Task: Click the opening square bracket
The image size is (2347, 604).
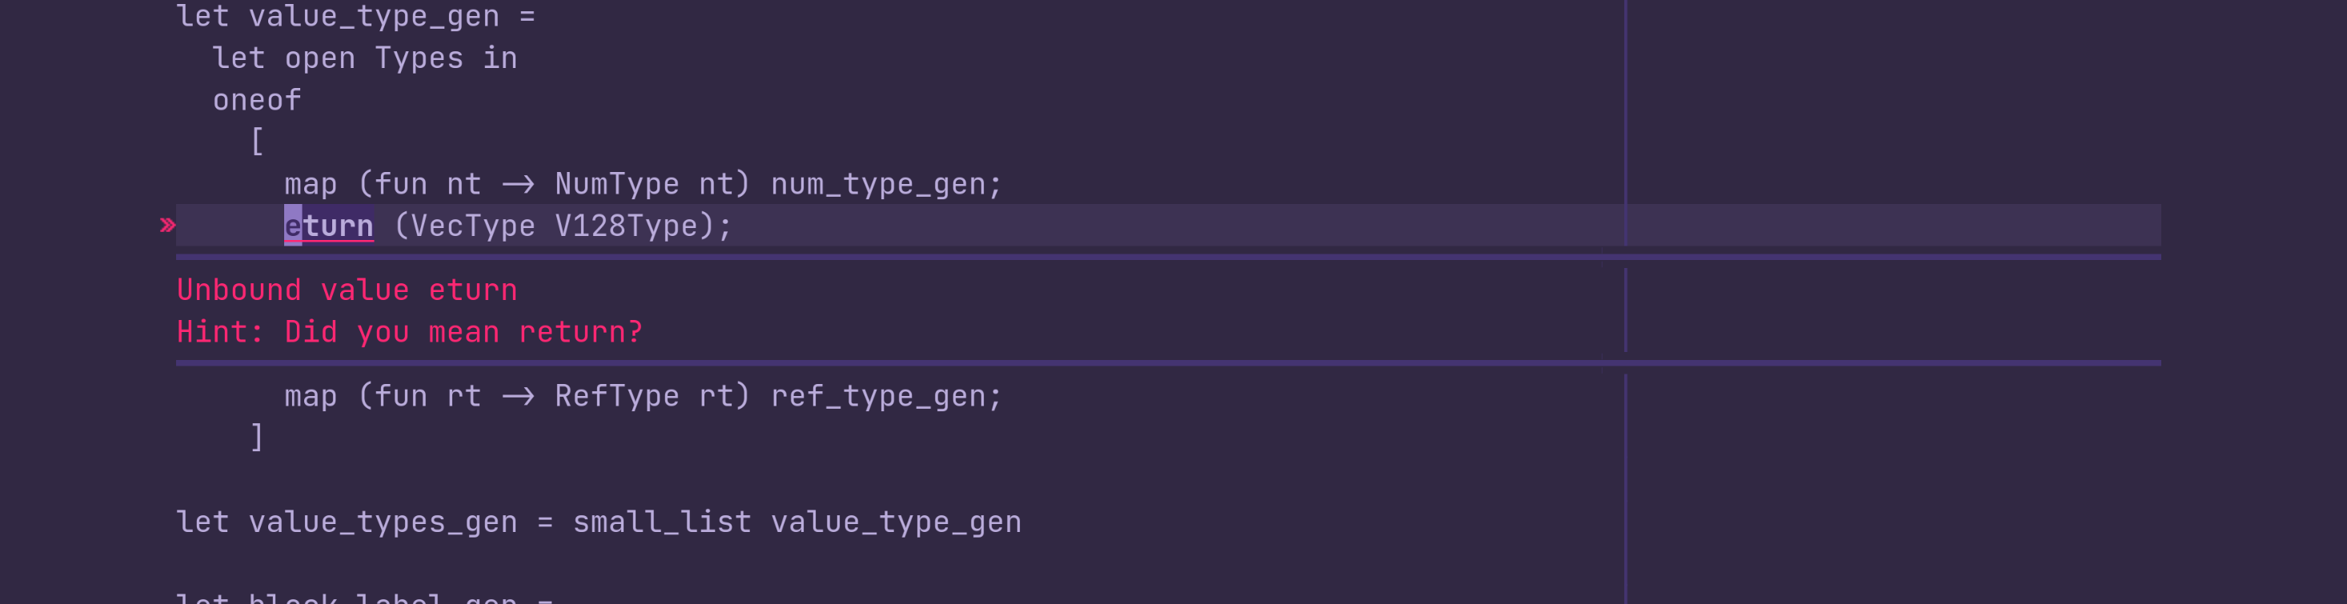Action: coord(257,142)
